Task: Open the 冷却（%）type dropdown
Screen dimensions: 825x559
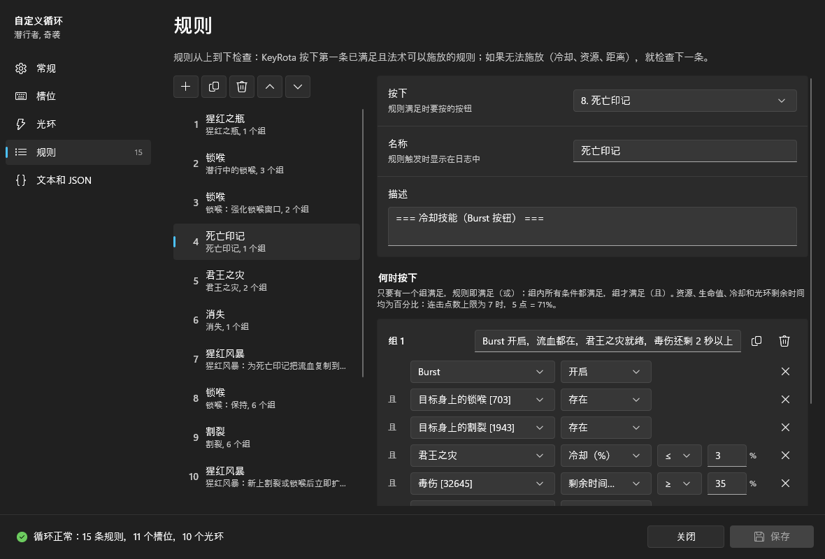Action: click(x=605, y=456)
